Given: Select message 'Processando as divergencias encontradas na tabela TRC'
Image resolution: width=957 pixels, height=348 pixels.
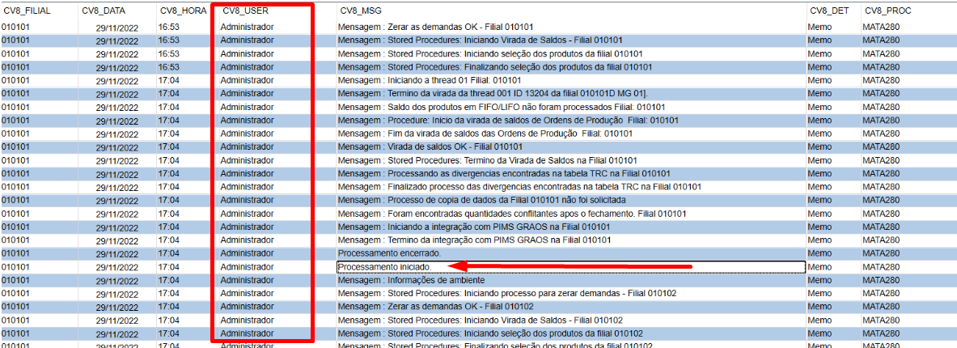Looking at the screenshot, I should pyautogui.click(x=504, y=173).
